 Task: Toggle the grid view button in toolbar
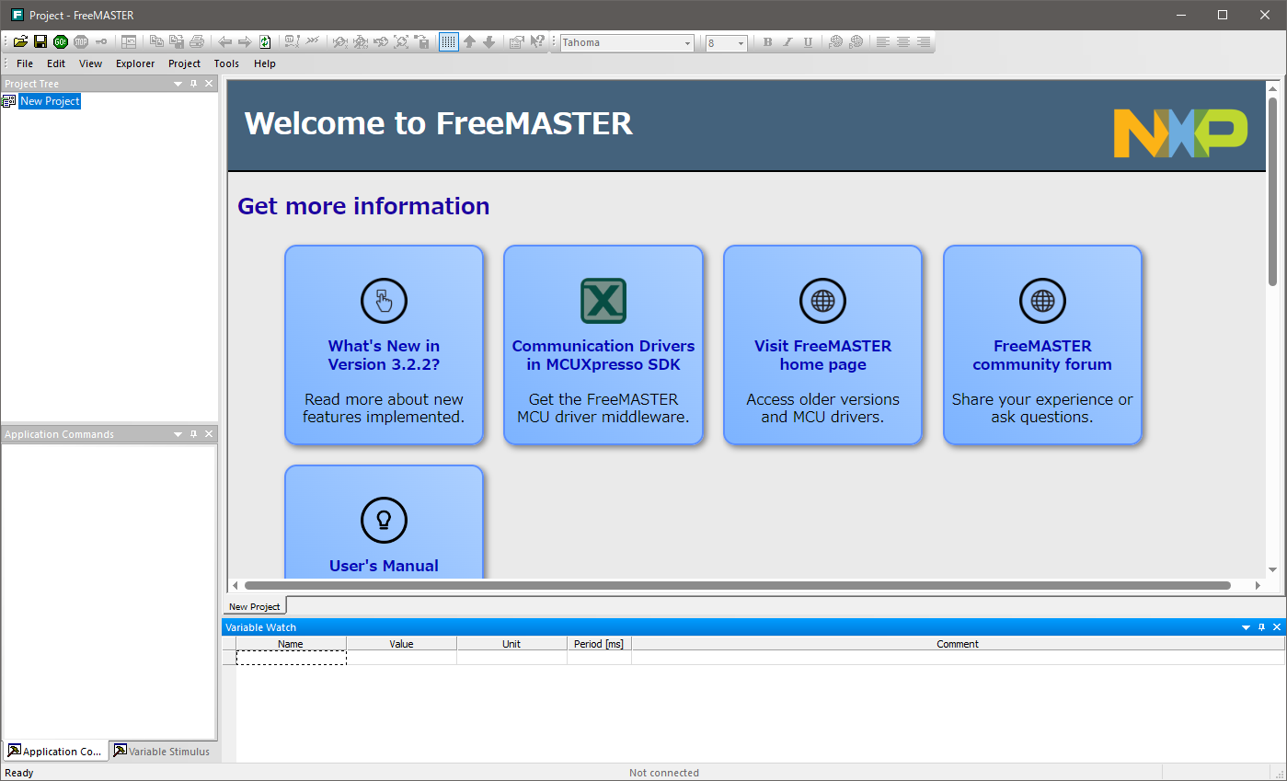pos(448,42)
